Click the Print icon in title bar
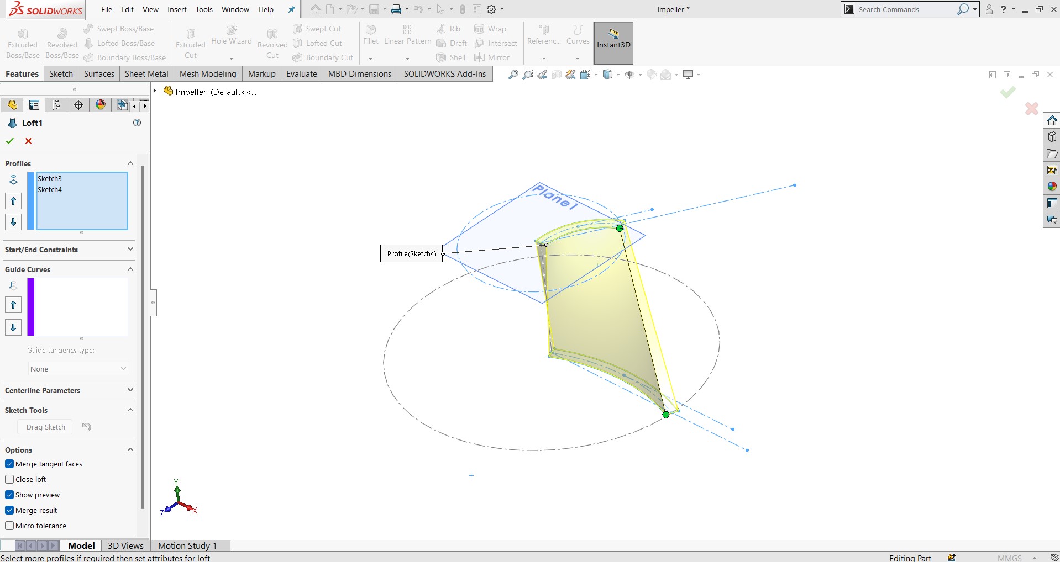The height and width of the screenshot is (562, 1060). (x=396, y=9)
